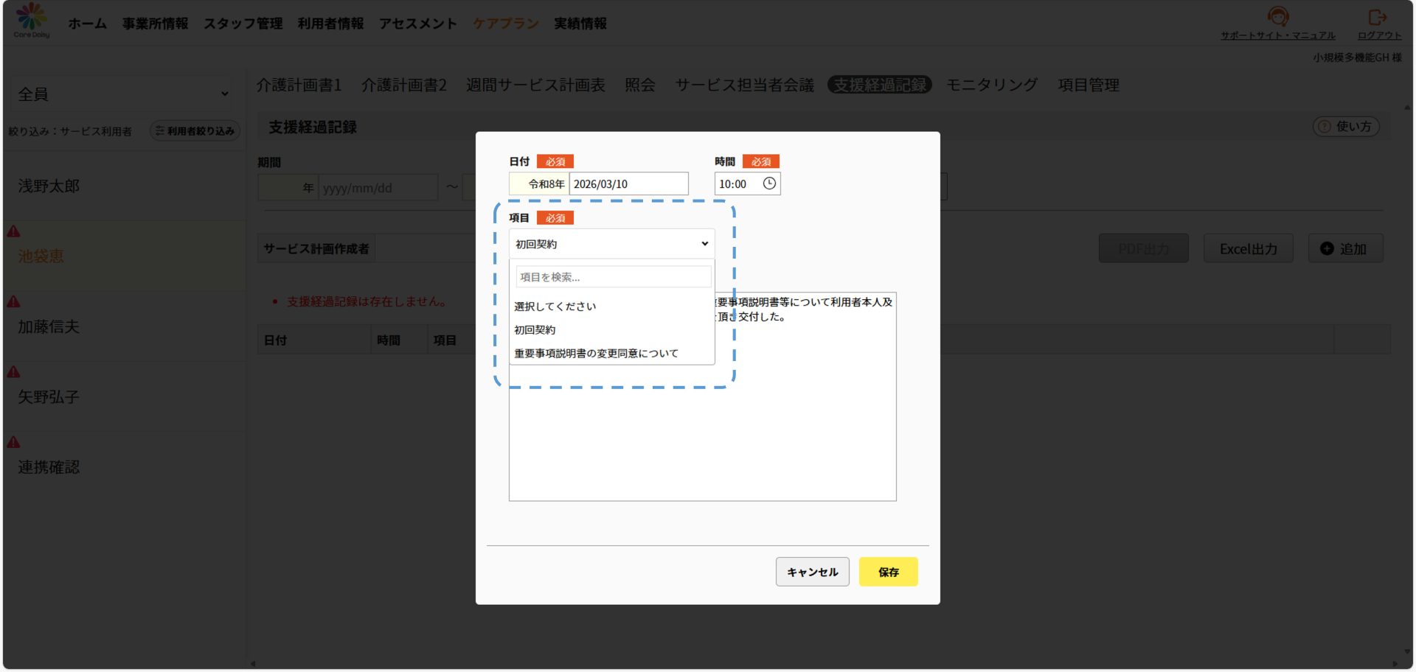Image resolution: width=1416 pixels, height=672 pixels.
Task: Collapse the 項目 dropdown showing 初回契約
Action: click(611, 244)
